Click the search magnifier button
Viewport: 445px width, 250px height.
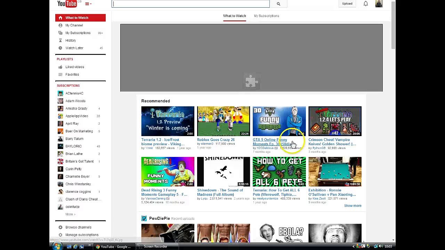pyautogui.click(x=278, y=4)
